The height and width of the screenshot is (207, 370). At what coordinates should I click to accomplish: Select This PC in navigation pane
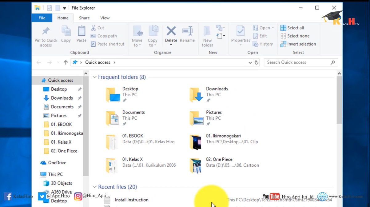[55, 174]
